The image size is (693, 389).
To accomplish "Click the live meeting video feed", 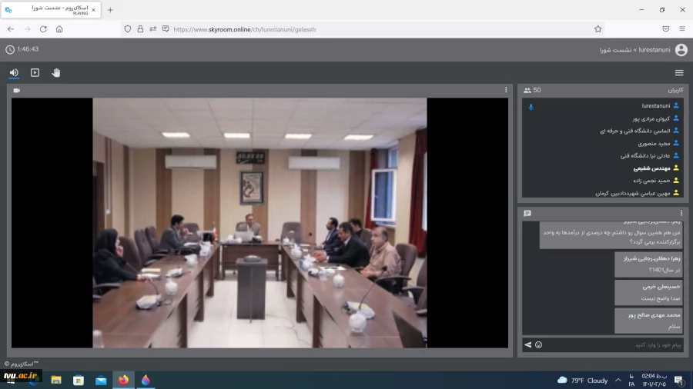I will point(260,223).
